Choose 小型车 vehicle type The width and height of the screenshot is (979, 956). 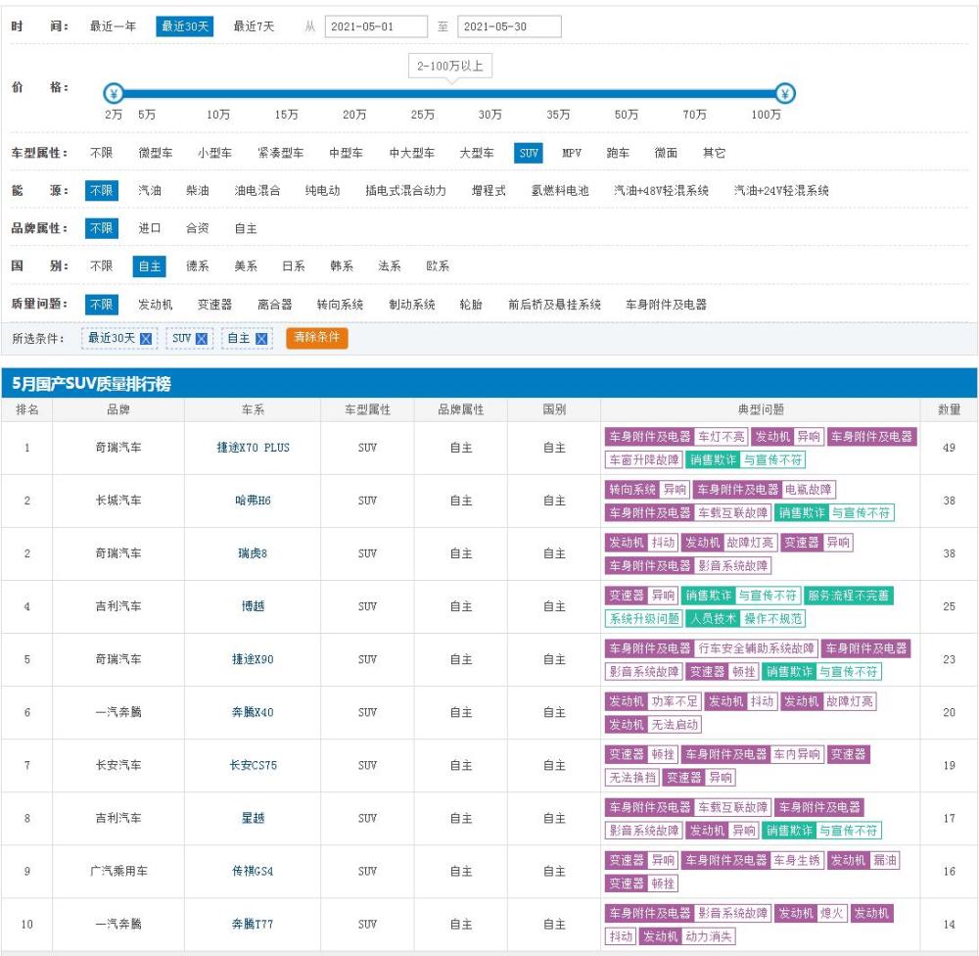click(214, 153)
